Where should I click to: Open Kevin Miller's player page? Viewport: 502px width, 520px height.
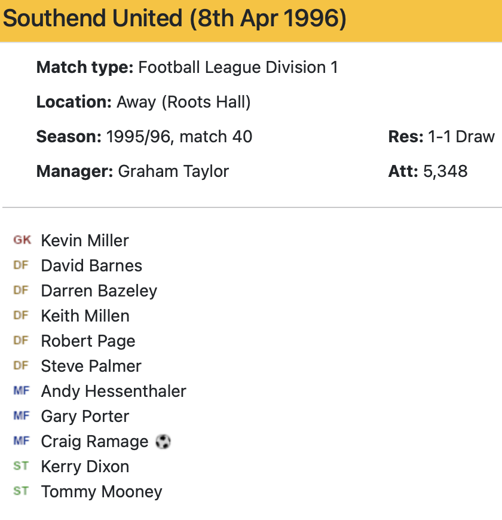click(x=85, y=240)
